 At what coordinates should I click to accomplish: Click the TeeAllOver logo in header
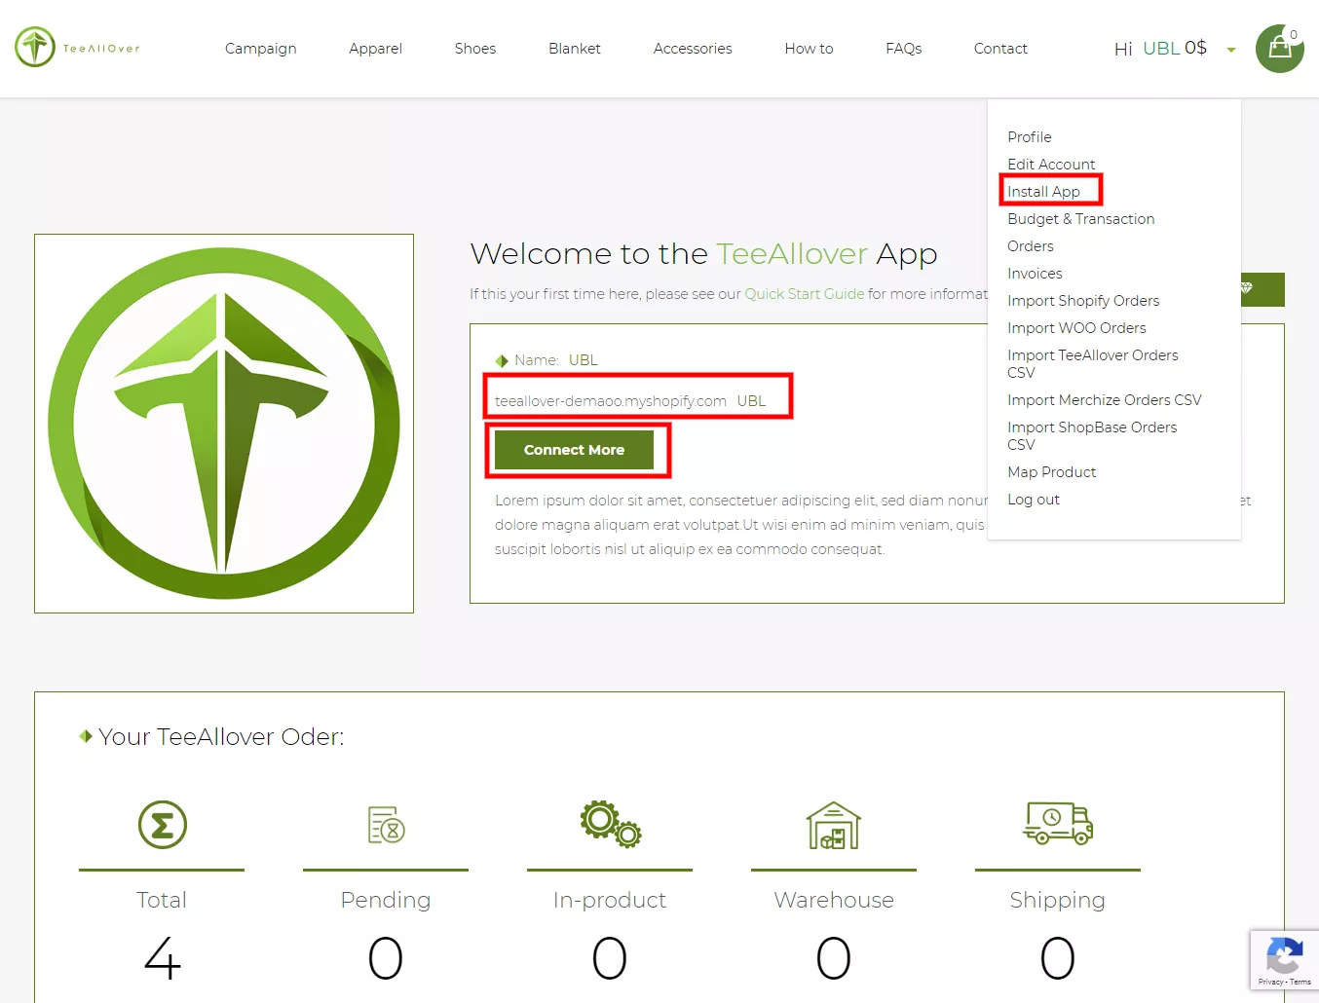pyautogui.click(x=77, y=48)
